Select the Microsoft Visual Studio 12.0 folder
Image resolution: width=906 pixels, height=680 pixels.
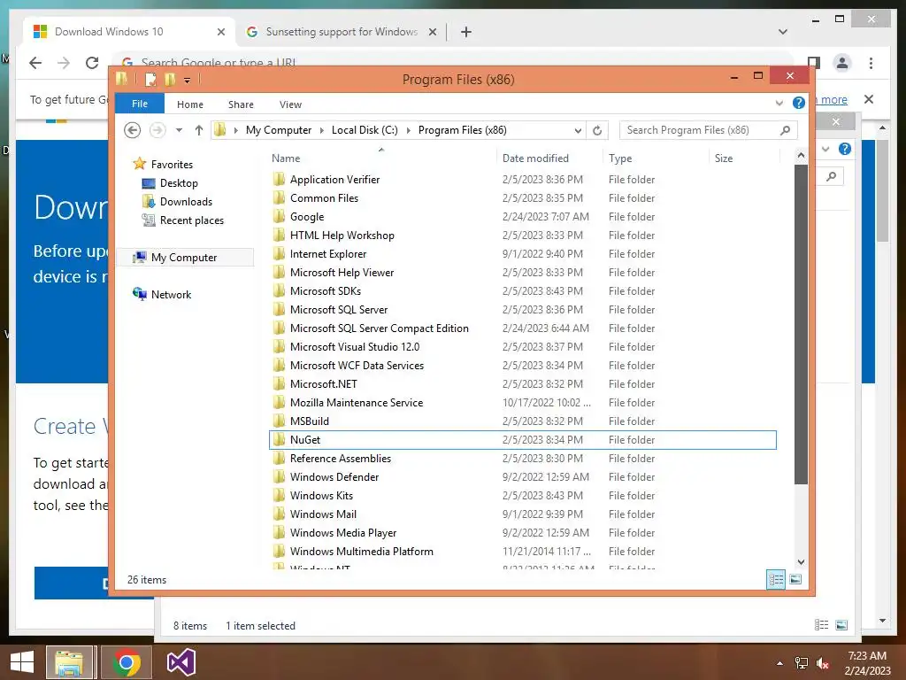pyautogui.click(x=355, y=346)
